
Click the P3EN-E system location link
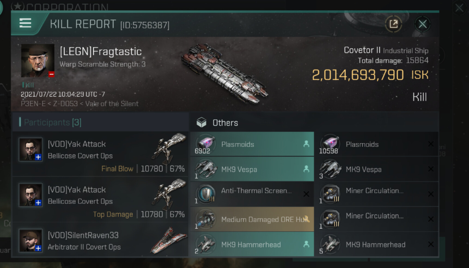(33, 104)
